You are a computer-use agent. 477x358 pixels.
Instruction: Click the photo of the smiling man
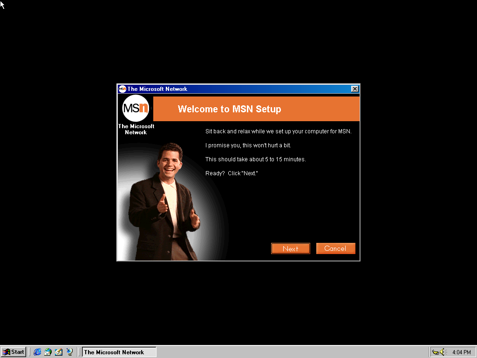(164, 201)
